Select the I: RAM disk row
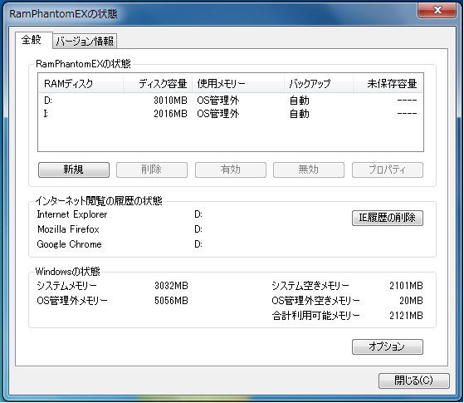This screenshot has width=464, height=403. (x=231, y=114)
